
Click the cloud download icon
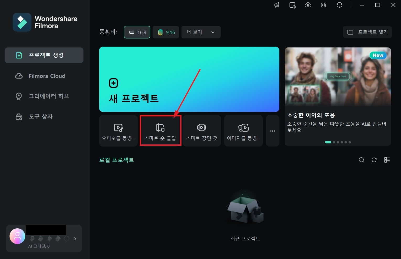(x=308, y=5)
